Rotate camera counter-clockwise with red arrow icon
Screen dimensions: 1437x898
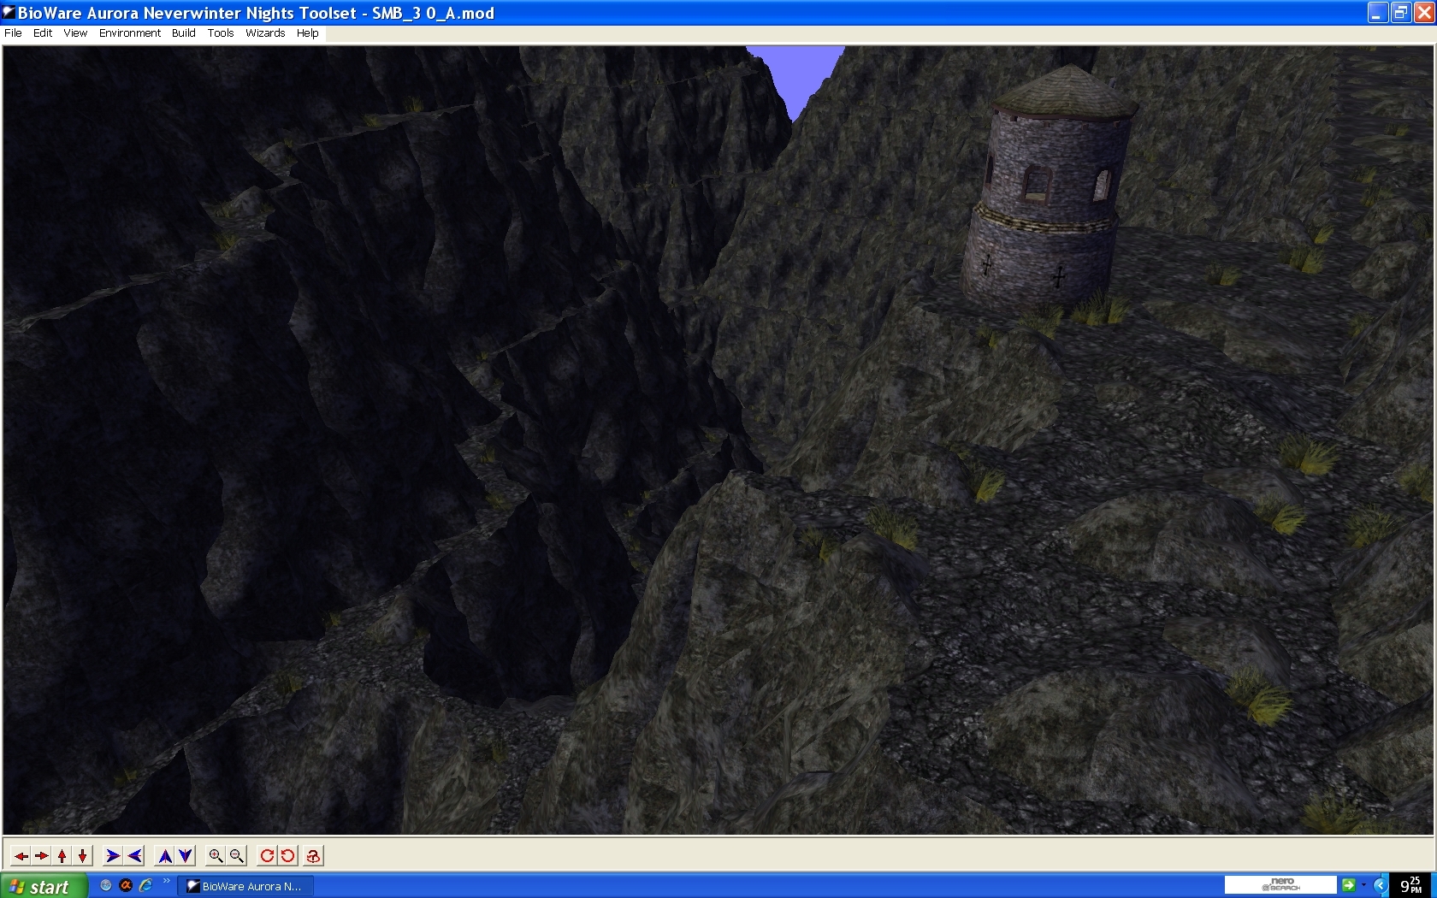288,856
